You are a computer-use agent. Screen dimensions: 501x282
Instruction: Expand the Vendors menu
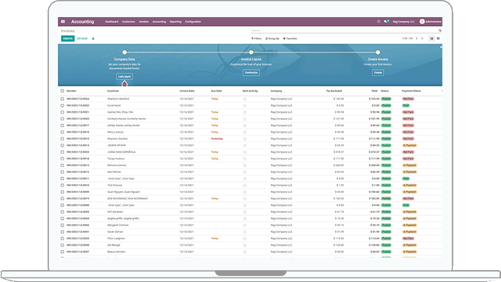pyautogui.click(x=144, y=22)
